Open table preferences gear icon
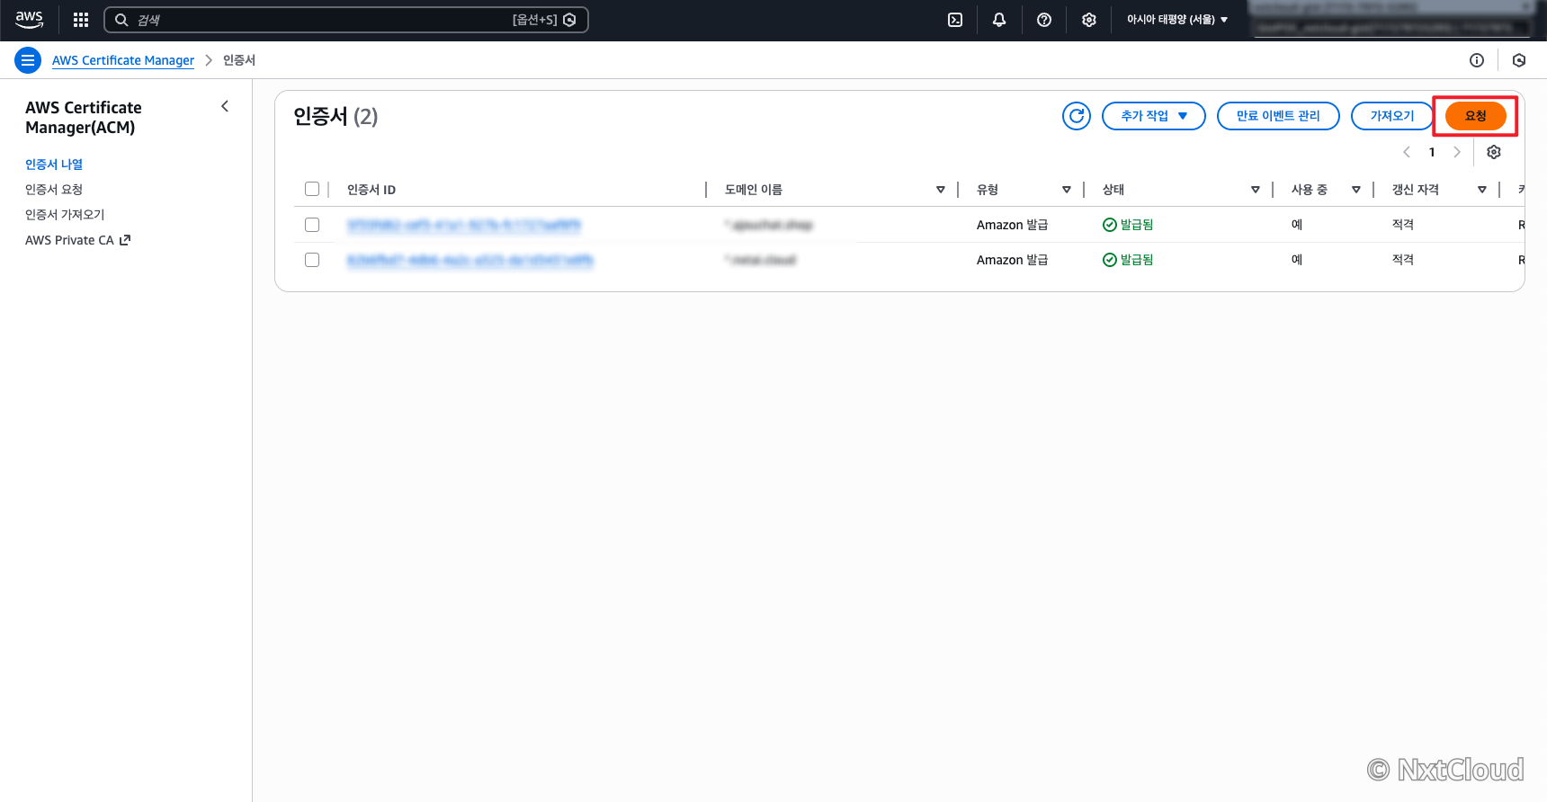 point(1494,152)
